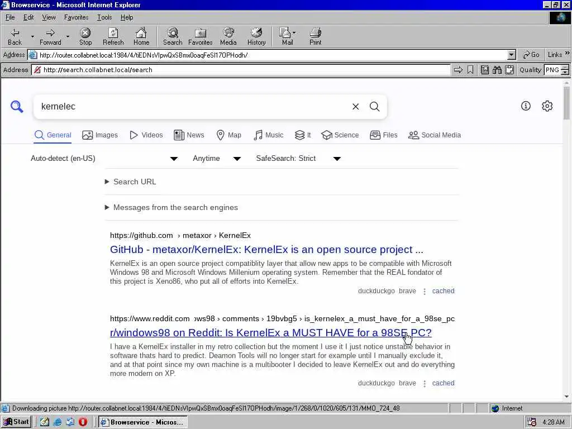Open the Tools menu
572x429 pixels.
[104, 17]
